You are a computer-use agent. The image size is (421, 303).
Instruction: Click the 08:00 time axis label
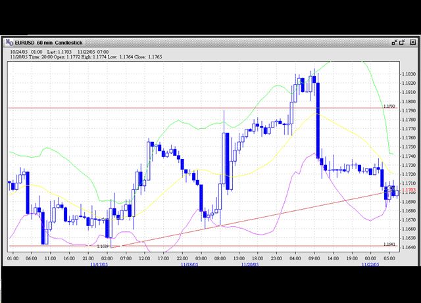220,258
